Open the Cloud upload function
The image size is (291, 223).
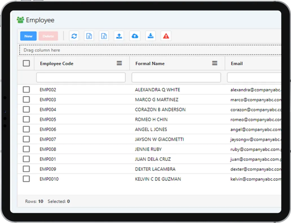[x=135, y=36]
